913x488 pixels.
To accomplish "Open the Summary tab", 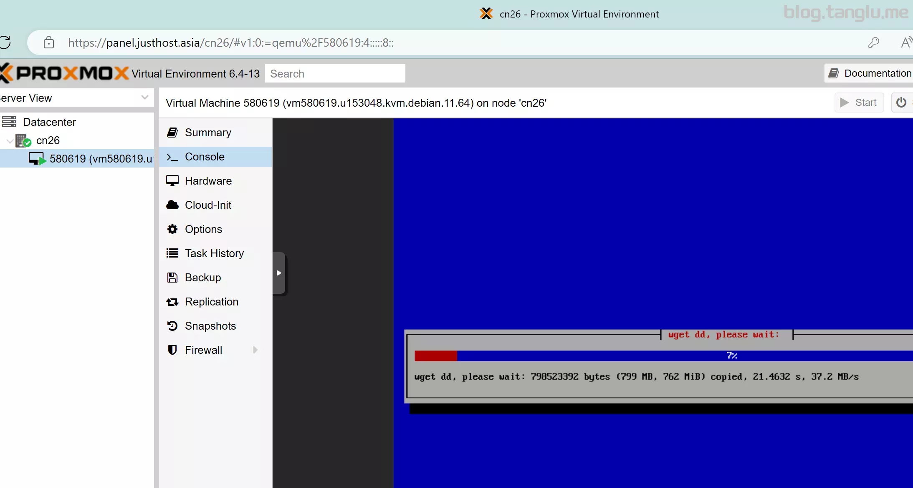I will point(207,133).
